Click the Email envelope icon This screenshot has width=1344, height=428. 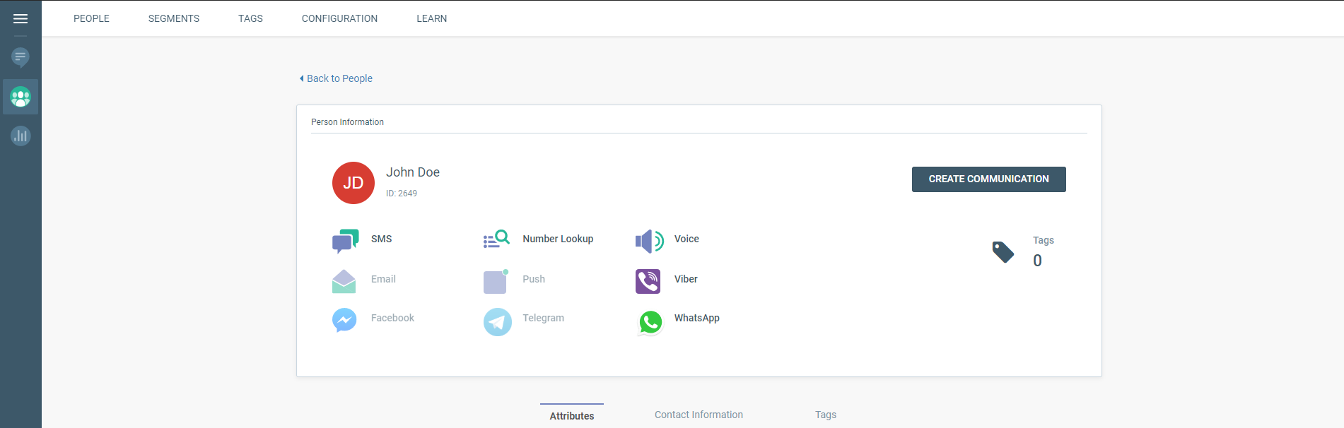(x=344, y=281)
